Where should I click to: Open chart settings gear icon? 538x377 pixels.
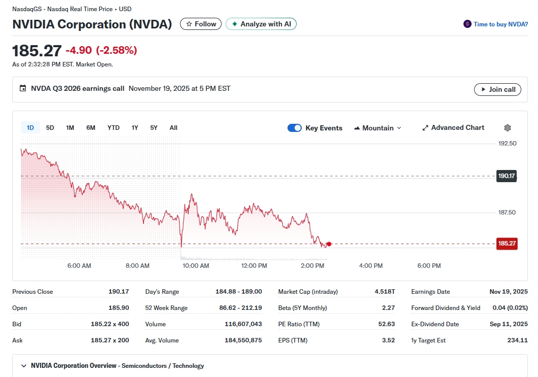pyautogui.click(x=508, y=128)
